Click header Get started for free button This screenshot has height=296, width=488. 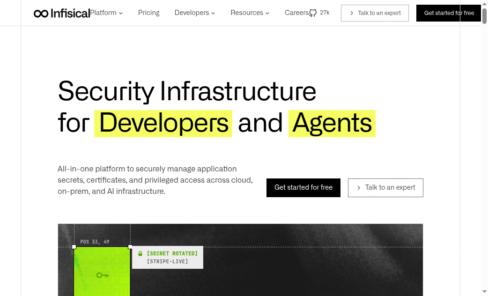(x=449, y=13)
